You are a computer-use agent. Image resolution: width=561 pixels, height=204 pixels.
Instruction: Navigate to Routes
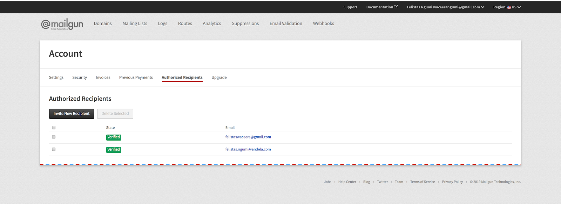[x=185, y=23]
